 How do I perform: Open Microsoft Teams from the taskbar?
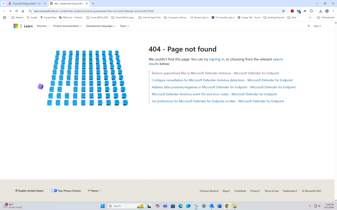pos(165,206)
